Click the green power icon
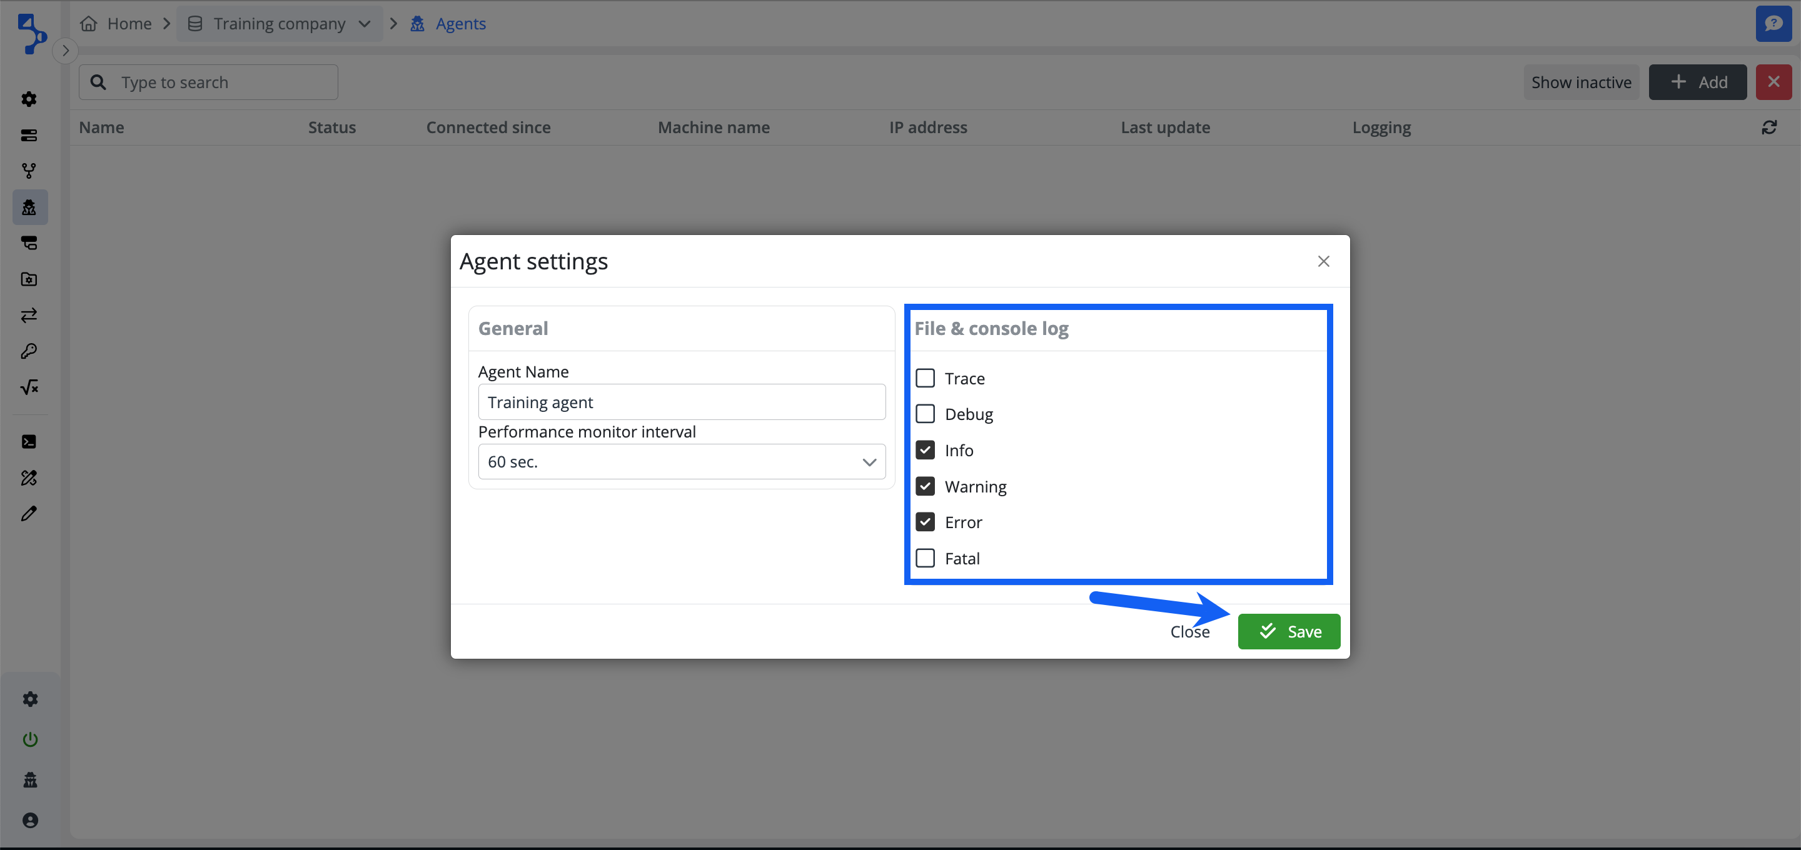The width and height of the screenshot is (1801, 850). [x=30, y=739]
